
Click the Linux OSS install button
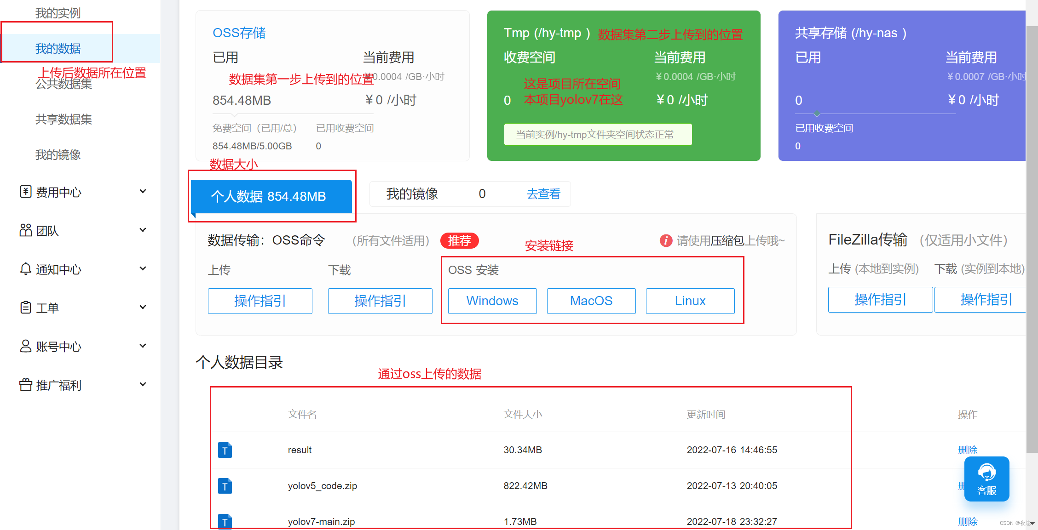coord(690,301)
